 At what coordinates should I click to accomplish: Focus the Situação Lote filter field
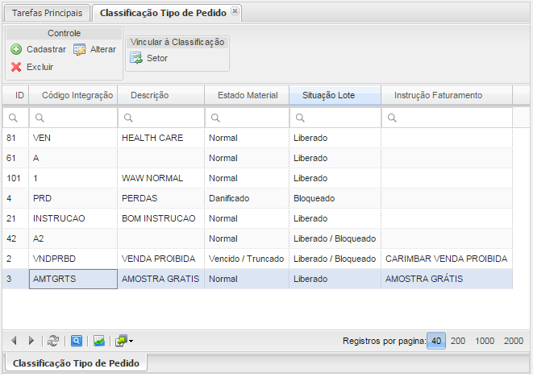click(x=335, y=118)
